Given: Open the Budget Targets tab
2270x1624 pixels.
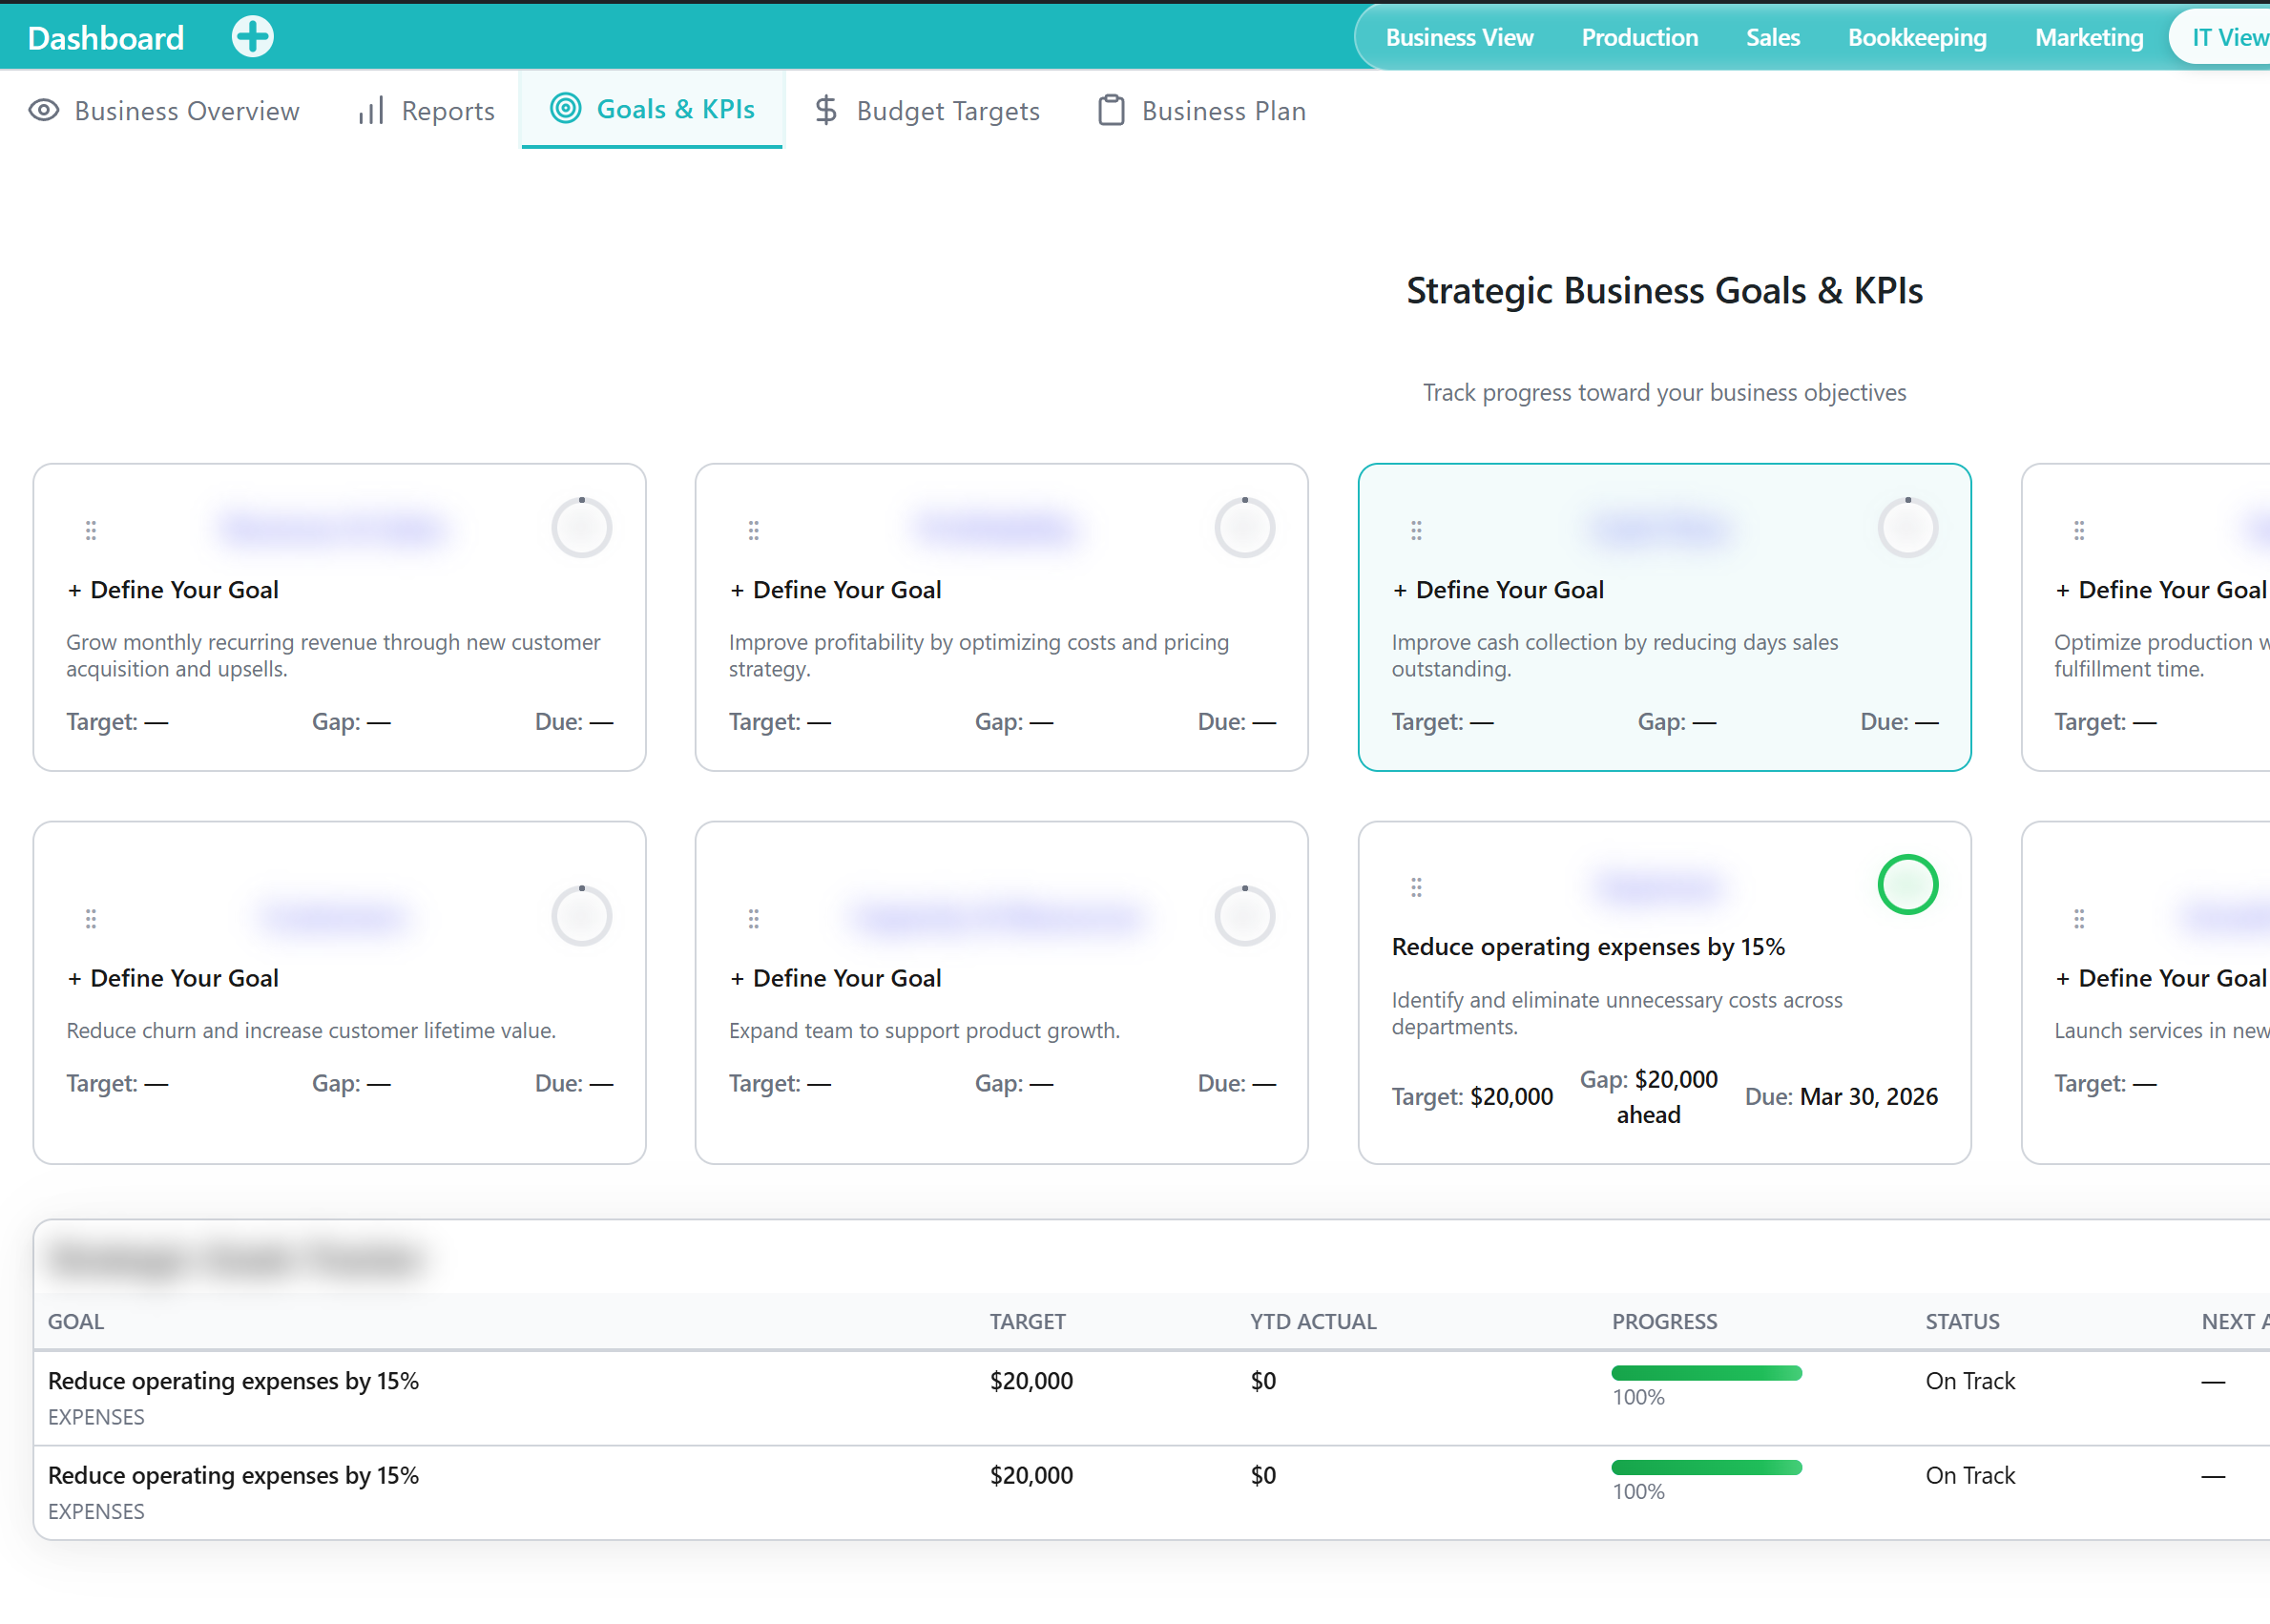Looking at the screenshot, I should coord(927,110).
